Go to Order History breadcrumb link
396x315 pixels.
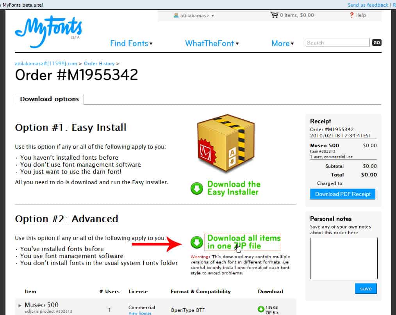coord(99,64)
